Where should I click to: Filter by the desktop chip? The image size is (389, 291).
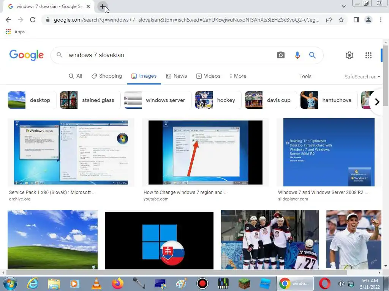pyautogui.click(x=32, y=100)
